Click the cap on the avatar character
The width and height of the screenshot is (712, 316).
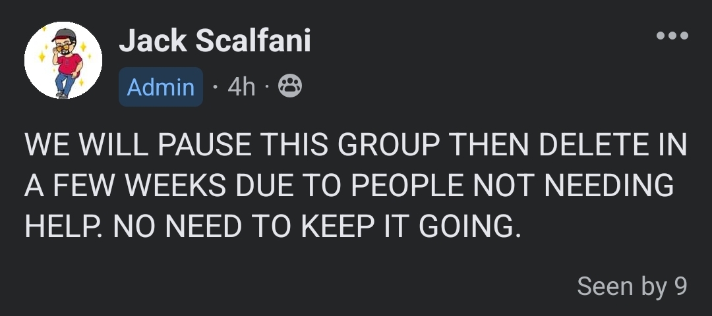pyautogui.click(x=64, y=36)
